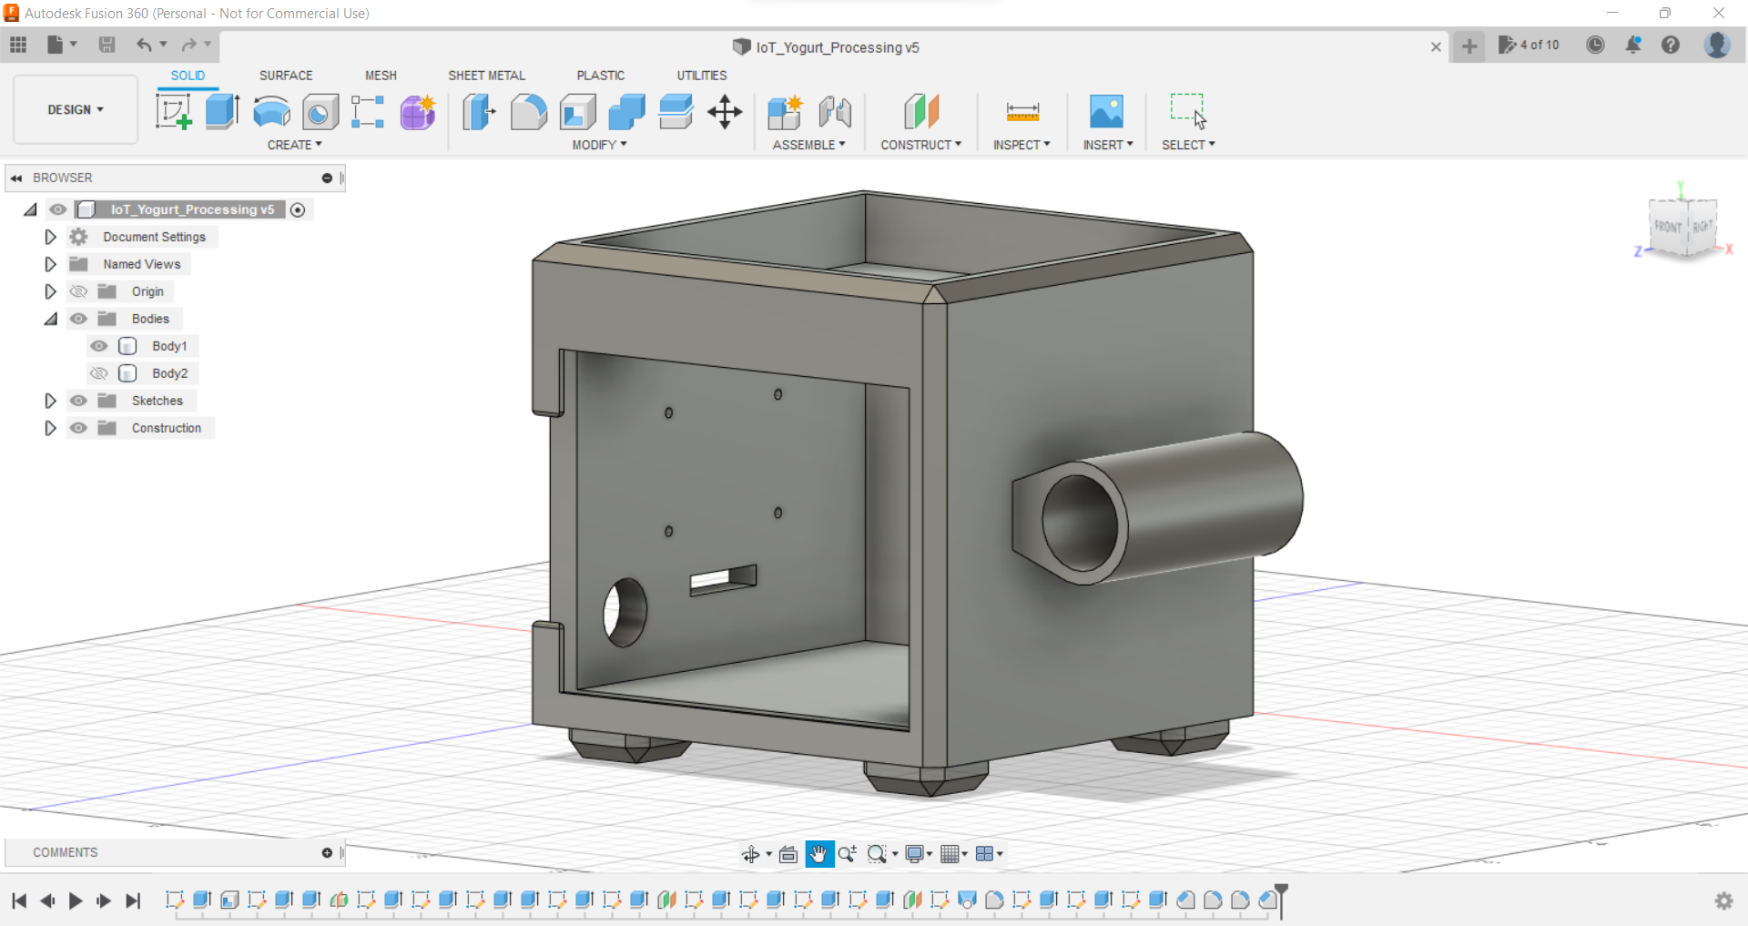Image resolution: width=1748 pixels, height=926 pixels.
Task: Click the Save button
Action: pyautogui.click(x=107, y=45)
